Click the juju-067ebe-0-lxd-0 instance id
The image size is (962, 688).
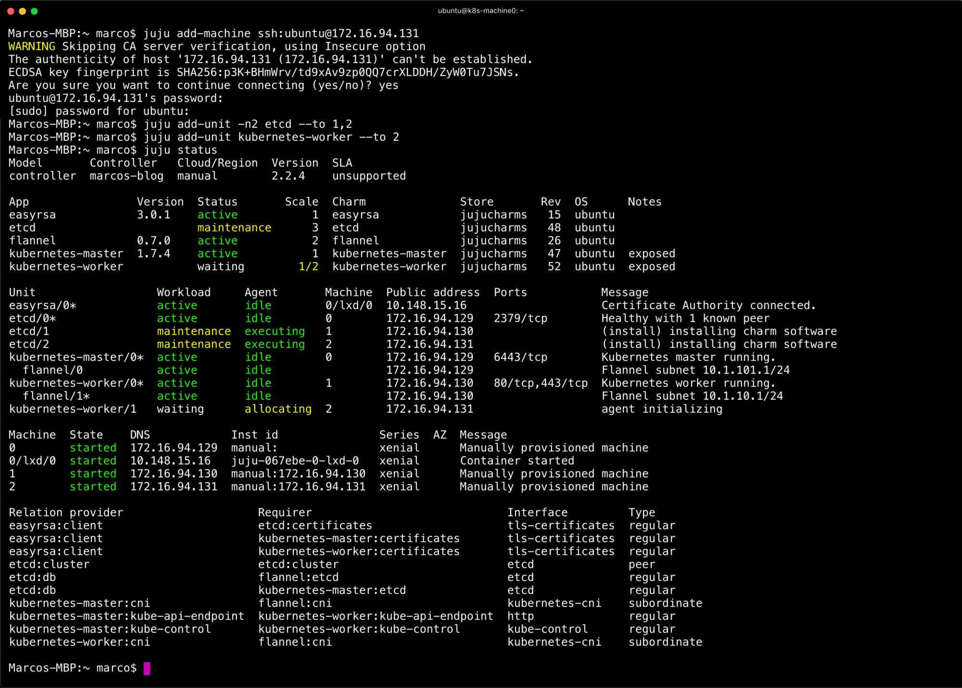tap(295, 461)
